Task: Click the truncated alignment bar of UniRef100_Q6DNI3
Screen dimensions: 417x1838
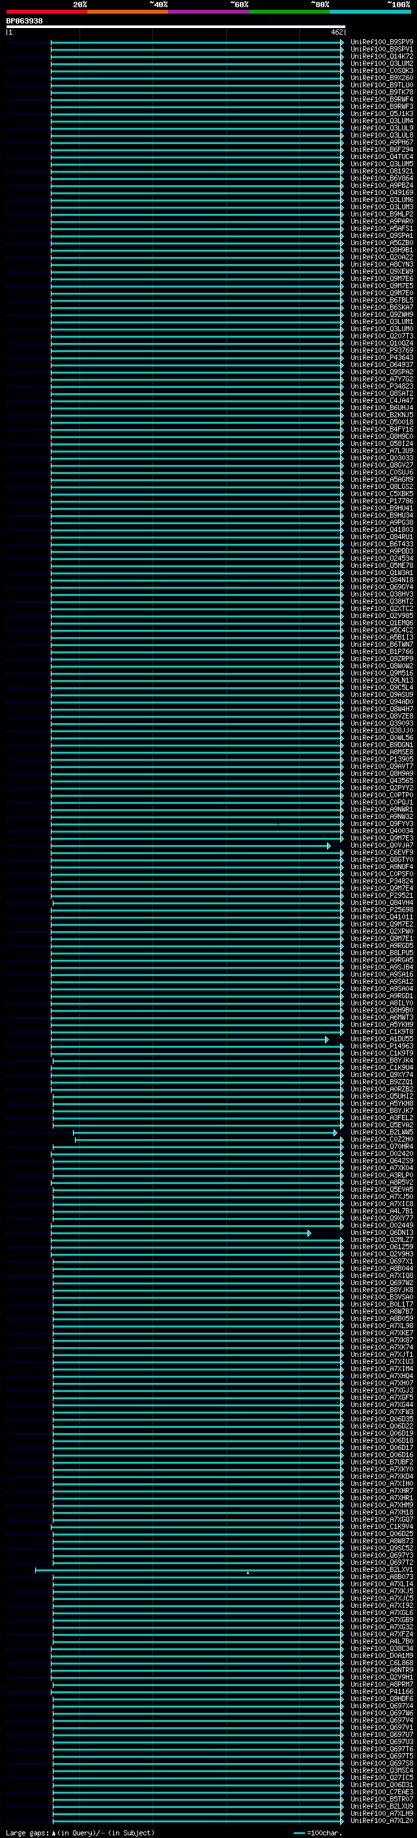Action: [181, 1233]
